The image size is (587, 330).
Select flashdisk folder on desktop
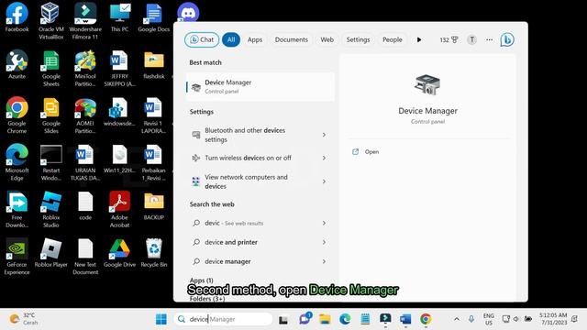[x=153, y=64]
